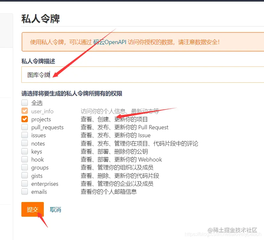Check the keys permission checkbox
The width and height of the screenshot is (264, 240).
click(25, 151)
